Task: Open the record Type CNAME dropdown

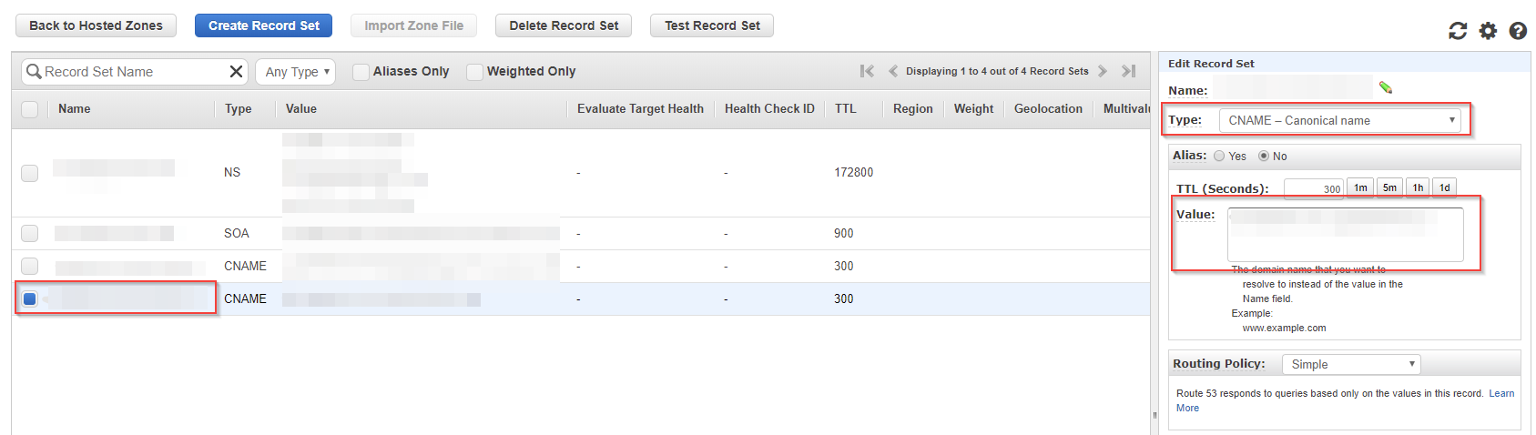Action: point(1339,120)
